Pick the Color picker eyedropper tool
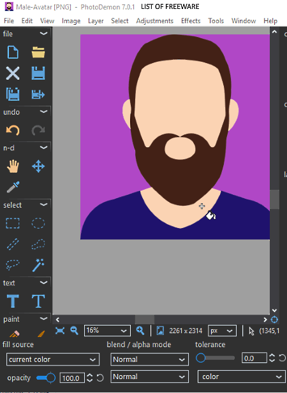 coord(13,187)
